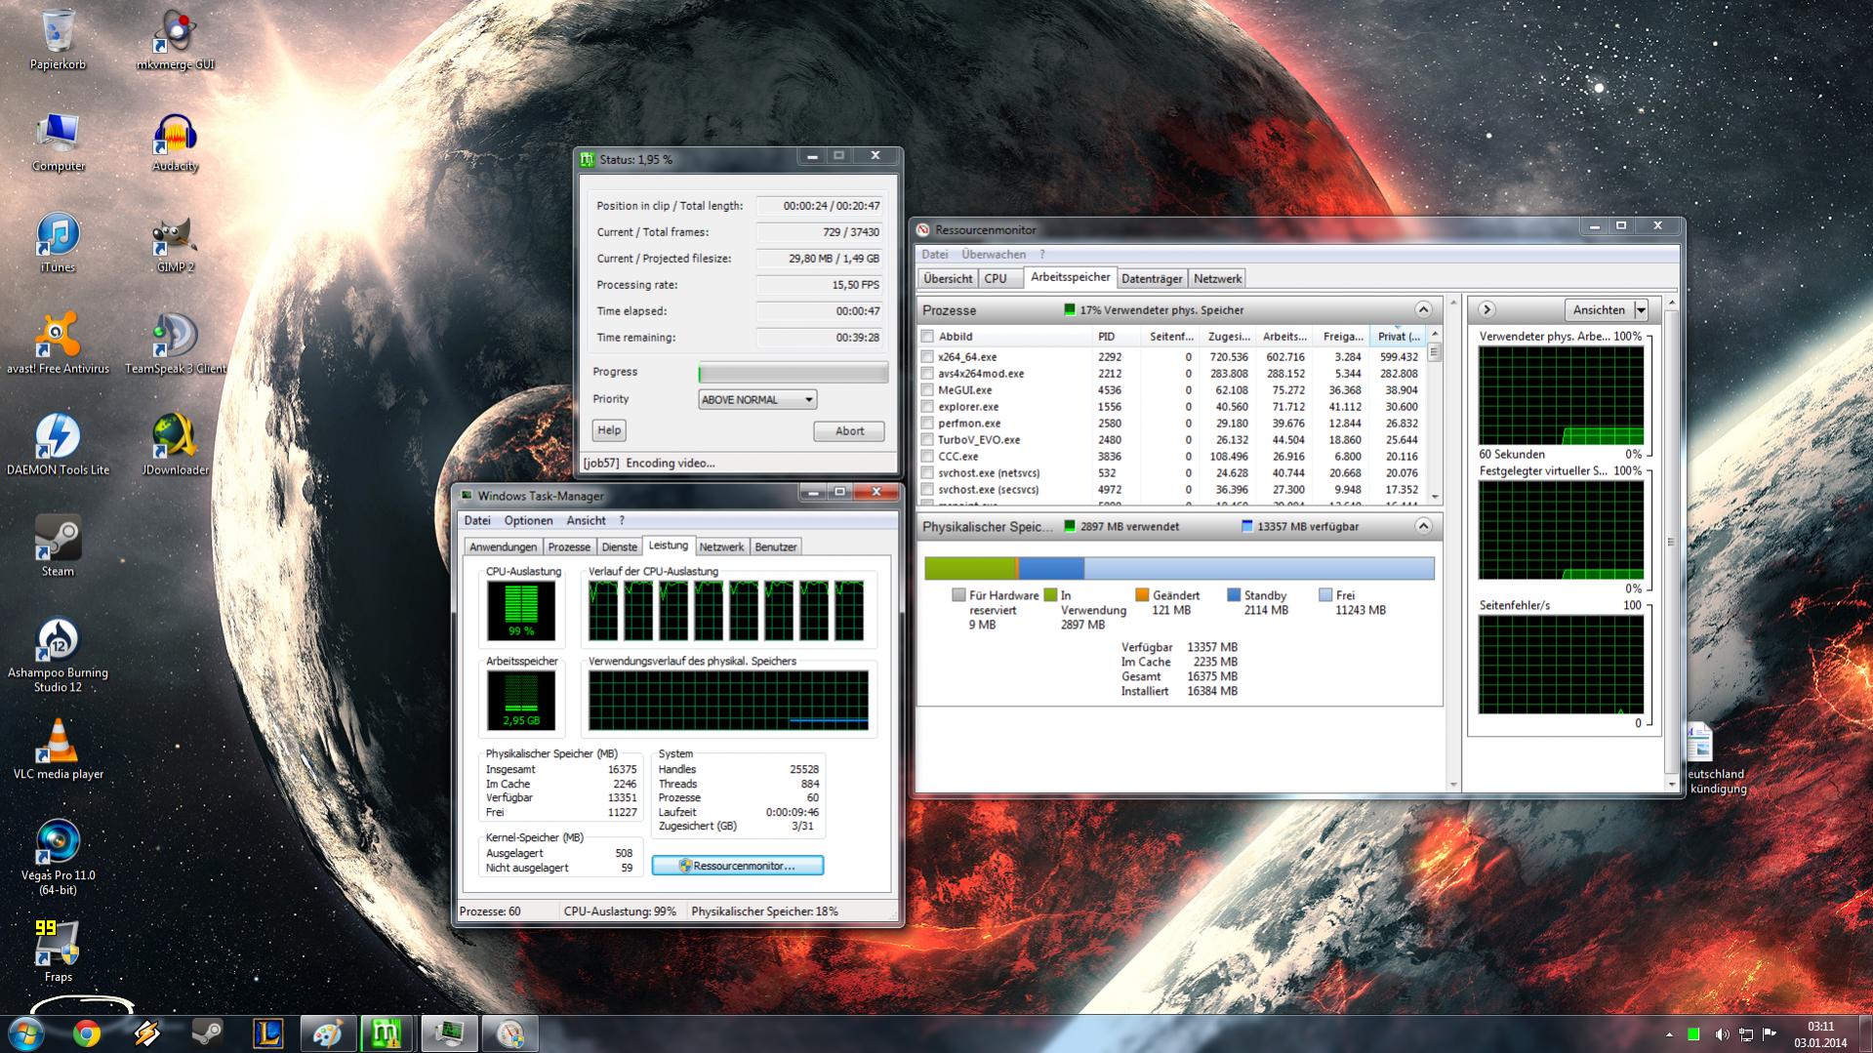The image size is (1873, 1053).
Task: Click the physical memory usage bar
Action: click(1179, 568)
